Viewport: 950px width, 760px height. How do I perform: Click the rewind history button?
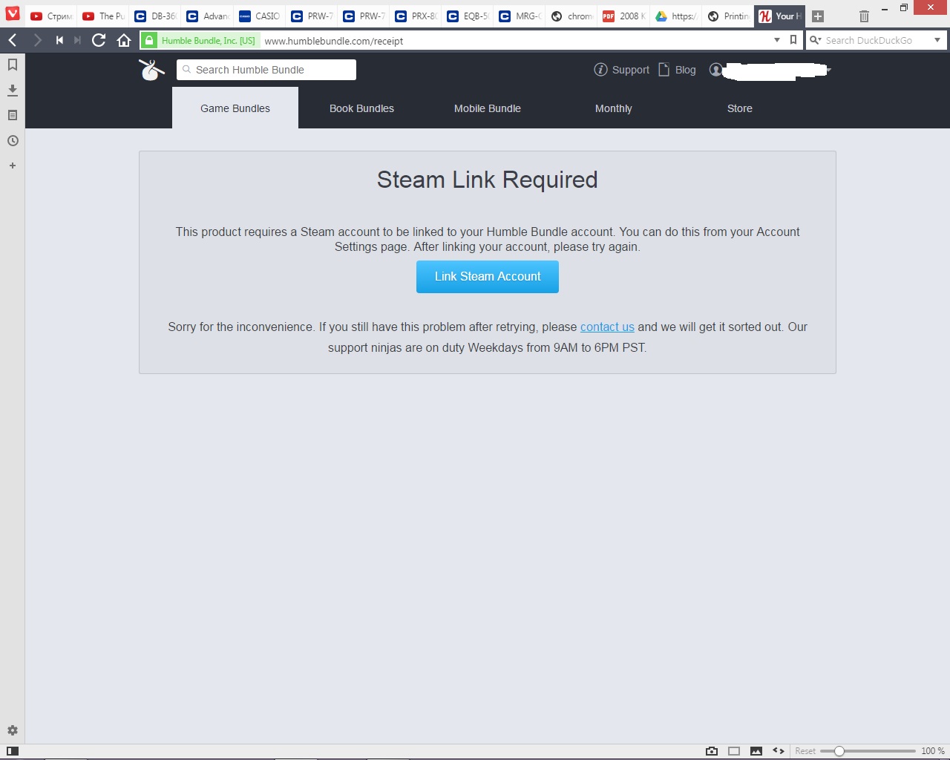pyautogui.click(x=59, y=40)
